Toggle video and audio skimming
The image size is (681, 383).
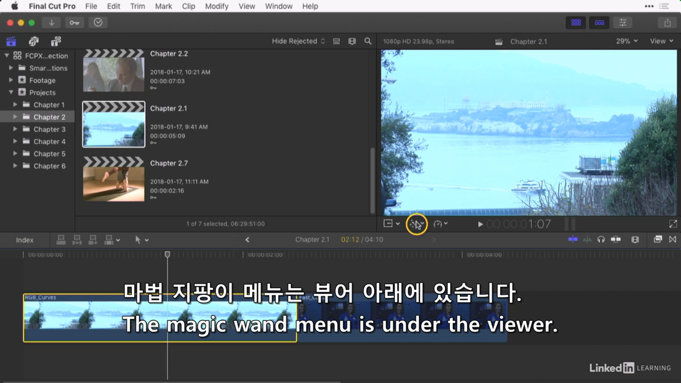[573, 239]
